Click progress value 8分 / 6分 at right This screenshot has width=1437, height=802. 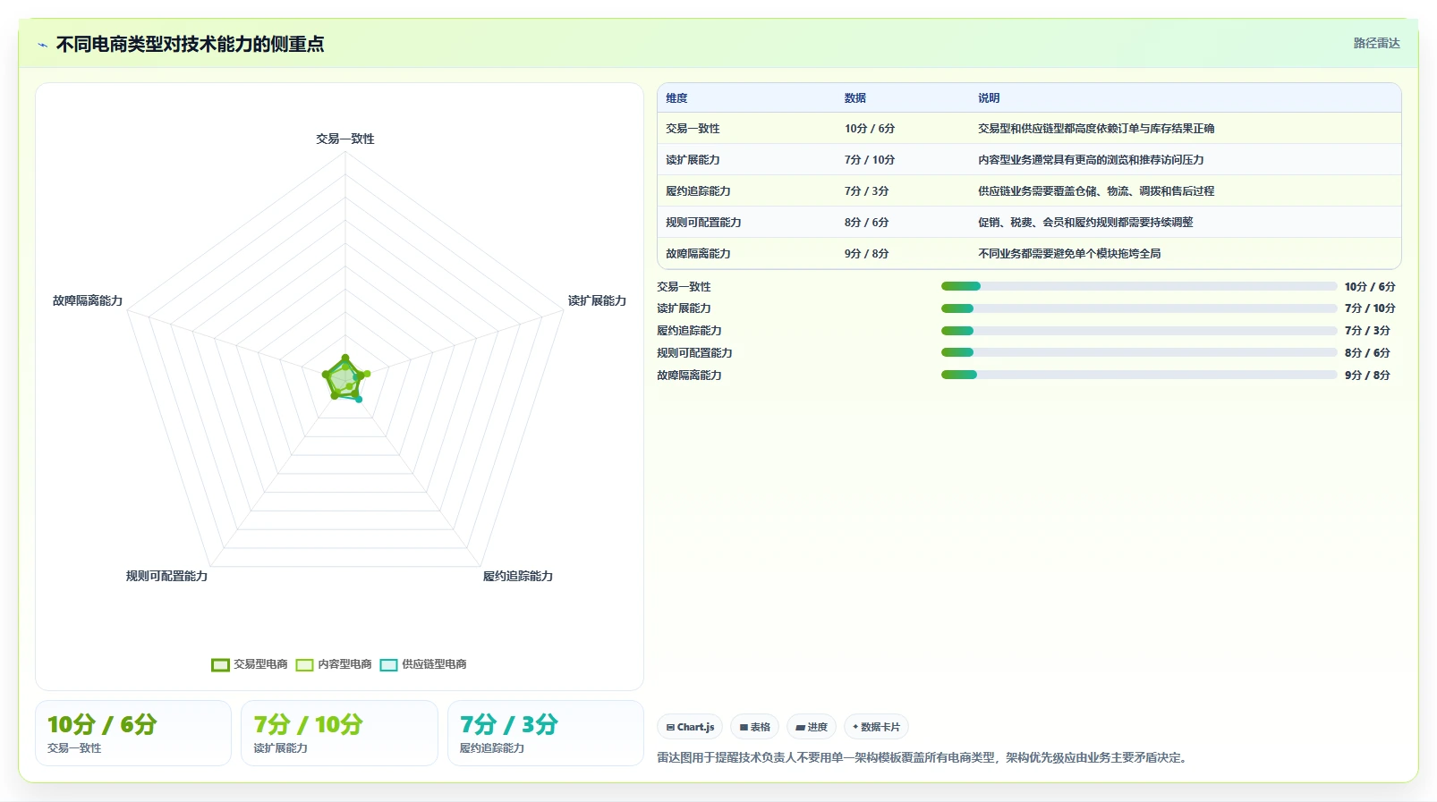(x=1367, y=352)
